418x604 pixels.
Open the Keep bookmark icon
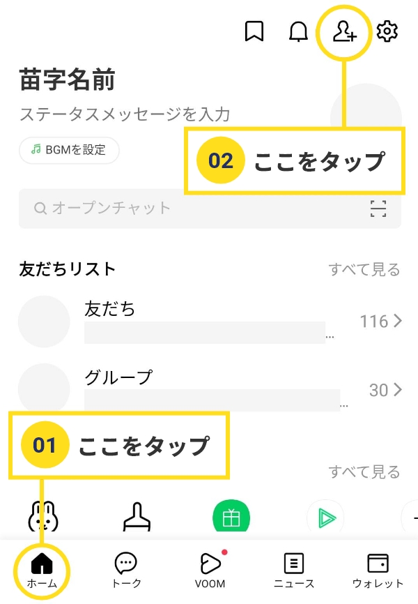[254, 31]
